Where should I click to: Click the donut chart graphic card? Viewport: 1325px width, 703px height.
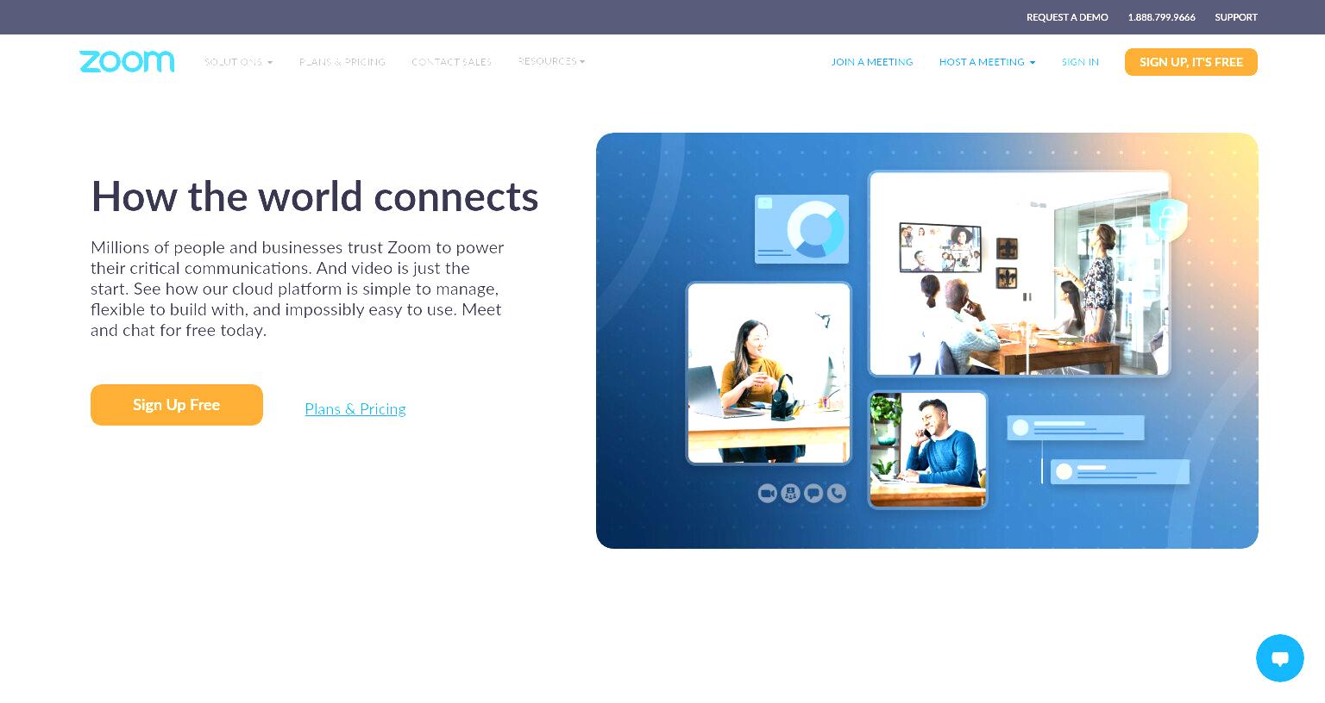pyautogui.click(x=801, y=229)
